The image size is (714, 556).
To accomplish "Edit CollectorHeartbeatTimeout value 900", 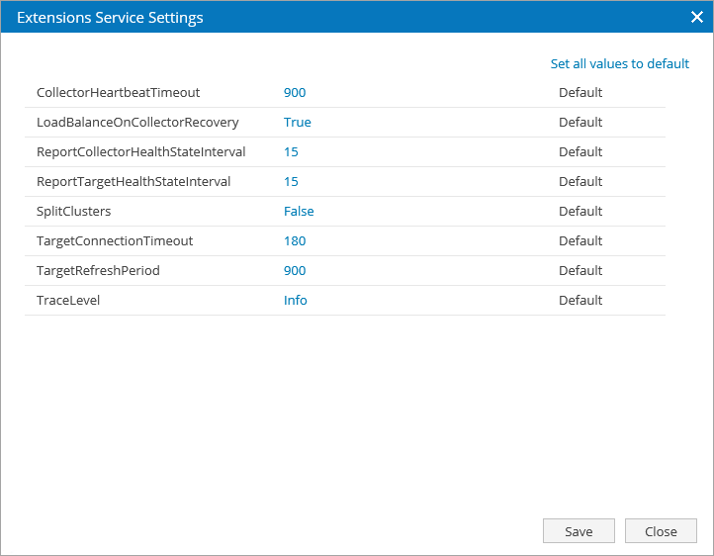I will coord(295,93).
